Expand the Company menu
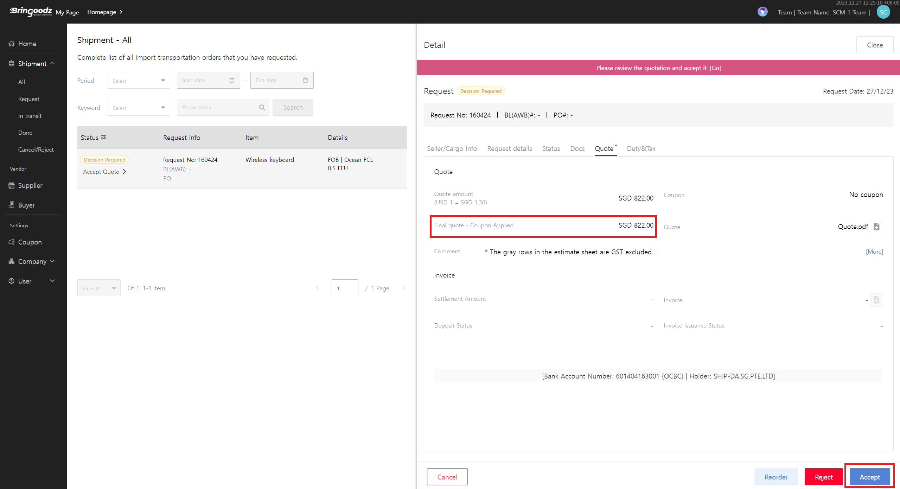This screenshot has width=900, height=489. coord(32,261)
